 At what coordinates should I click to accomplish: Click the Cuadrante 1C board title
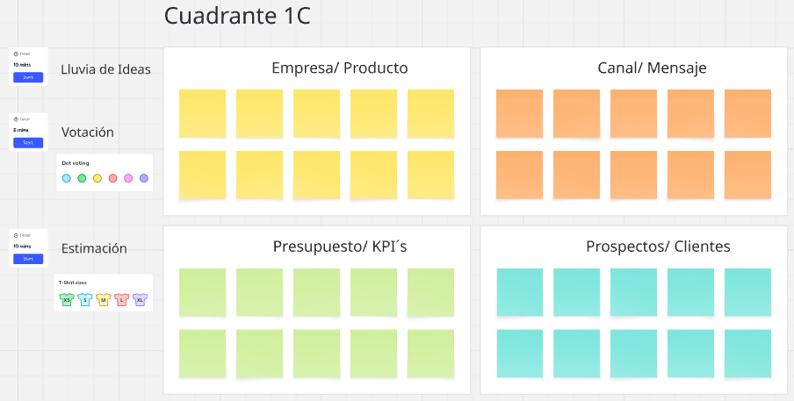(x=237, y=16)
